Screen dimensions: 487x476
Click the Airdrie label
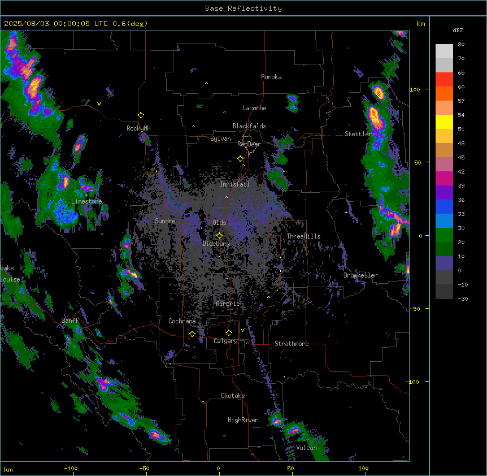coord(228,304)
